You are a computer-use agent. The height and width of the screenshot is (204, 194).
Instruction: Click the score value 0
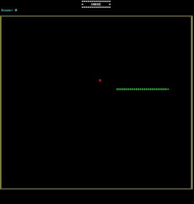point(16,10)
